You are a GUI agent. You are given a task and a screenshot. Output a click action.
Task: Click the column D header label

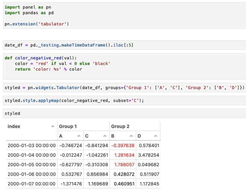pyautogui.click(x=139, y=136)
